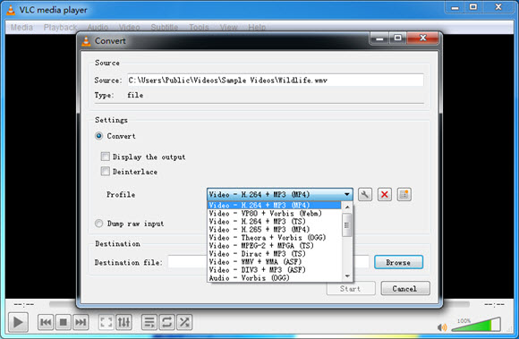Create a new profile icon
519x339 pixels.
coord(404,194)
